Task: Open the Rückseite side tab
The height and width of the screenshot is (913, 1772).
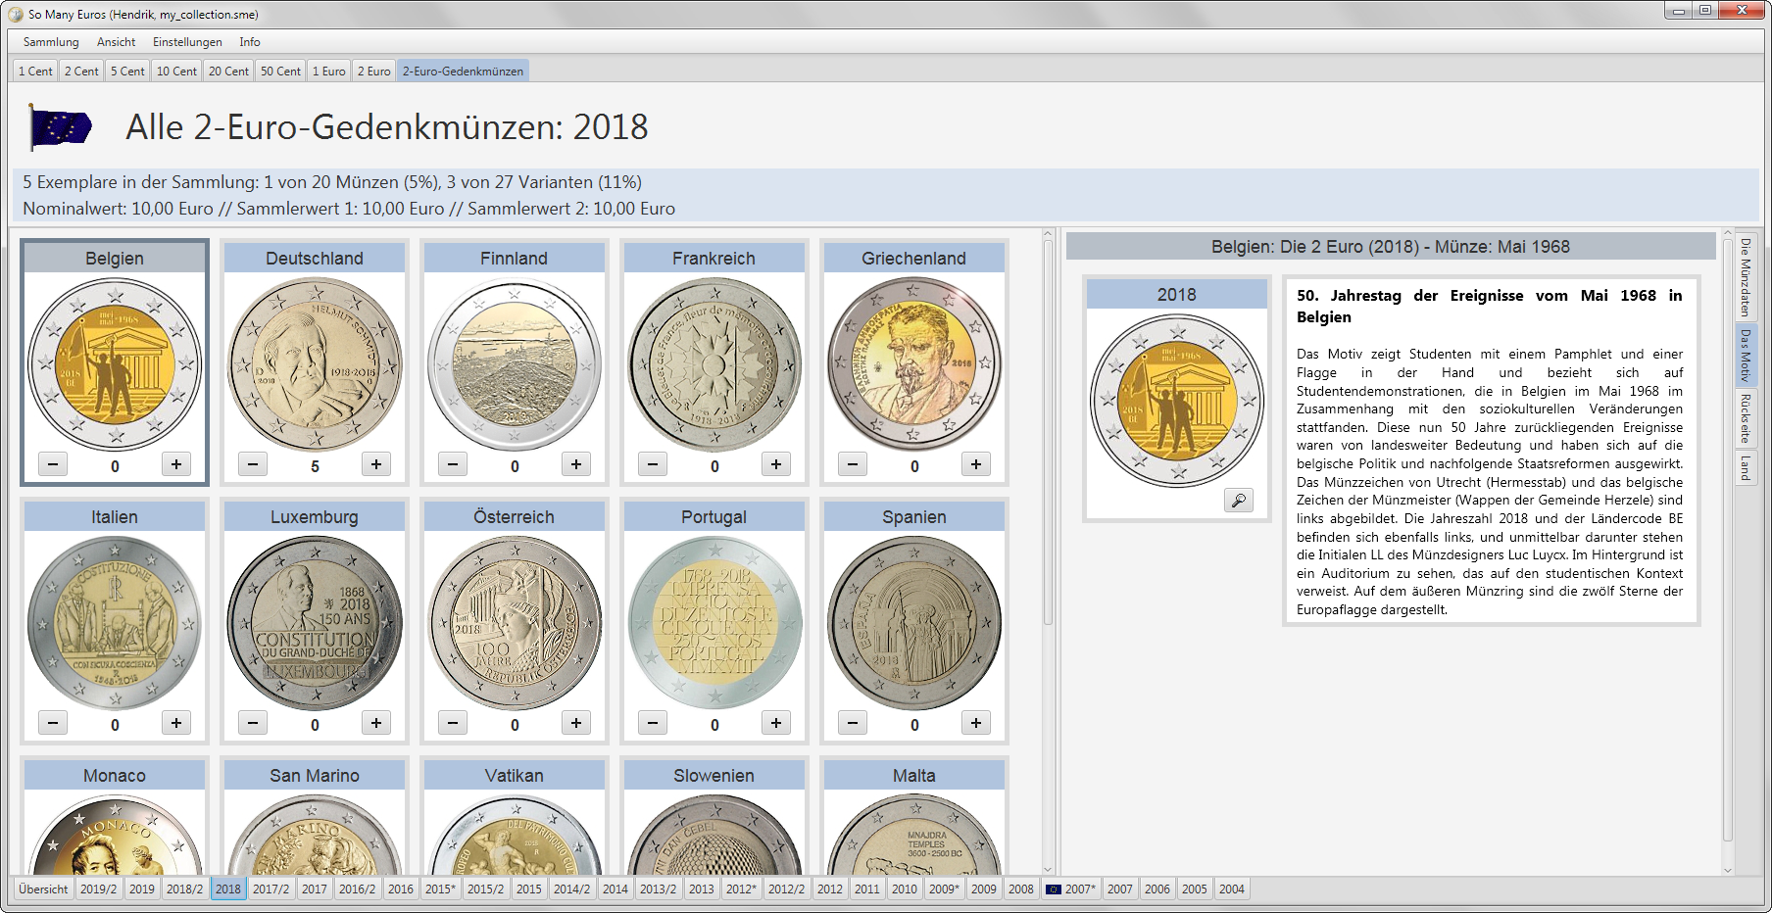Action: point(1746,418)
